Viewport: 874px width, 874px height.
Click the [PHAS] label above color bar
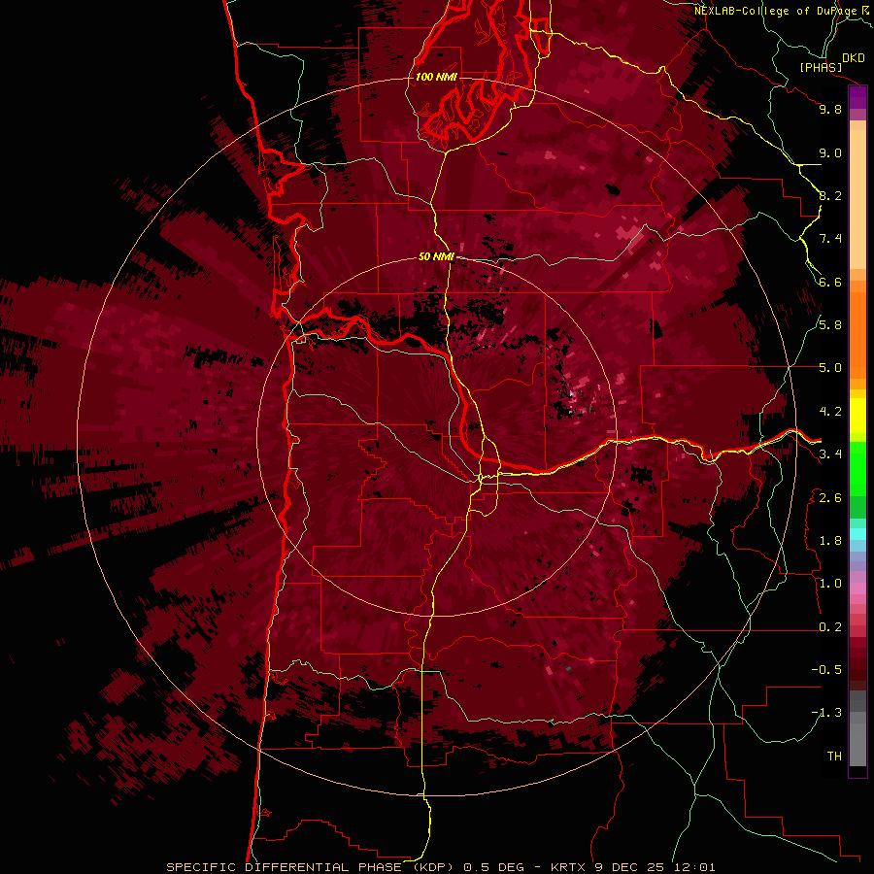pos(821,67)
